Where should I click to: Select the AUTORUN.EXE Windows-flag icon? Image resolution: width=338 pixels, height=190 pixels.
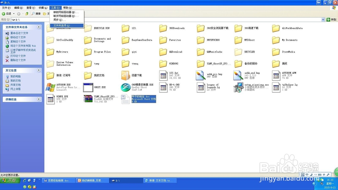tap(50, 87)
